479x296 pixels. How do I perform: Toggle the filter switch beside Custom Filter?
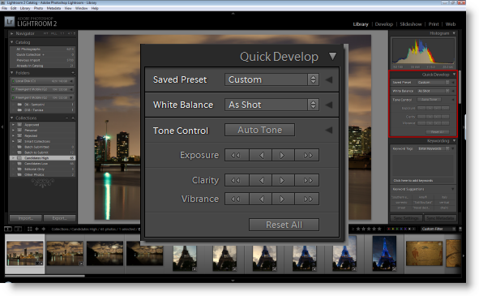(460, 229)
